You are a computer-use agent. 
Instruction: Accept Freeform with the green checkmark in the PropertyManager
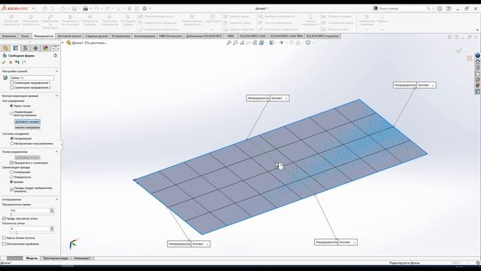pos(4,62)
